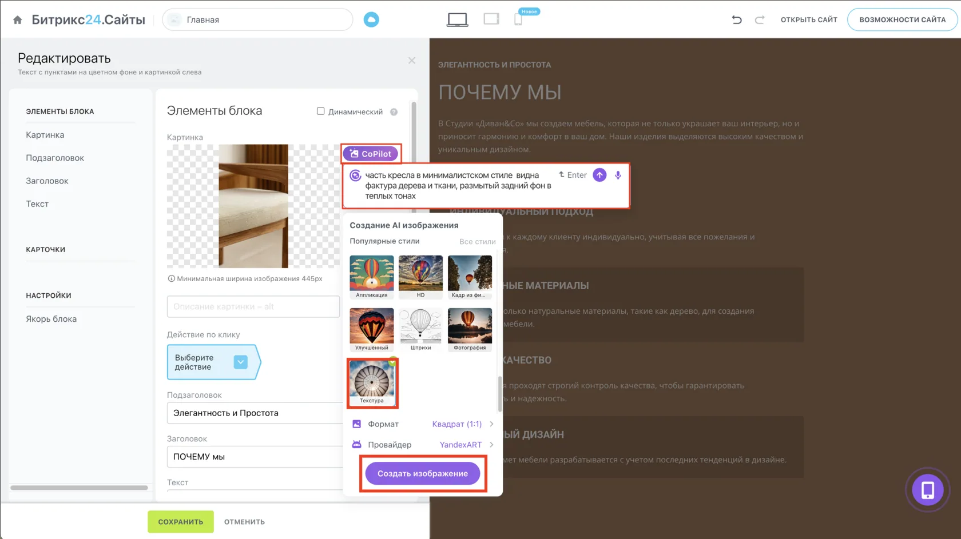This screenshot has width=961, height=539.
Task: Switch to desktop preview icon
Action: pyautogui.click(x=457, y=20)
